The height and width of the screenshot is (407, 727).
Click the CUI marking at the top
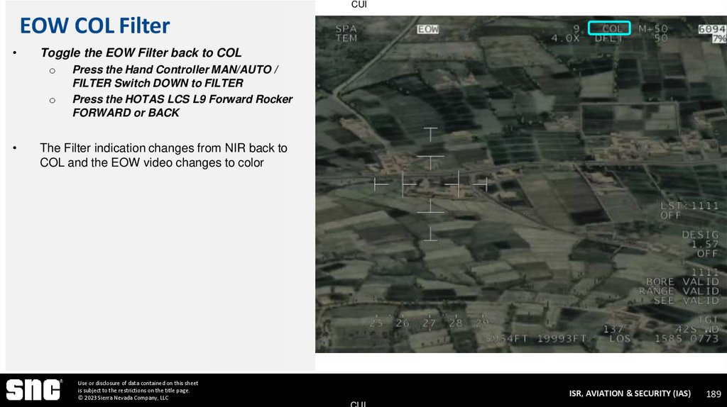pos(359,4)
